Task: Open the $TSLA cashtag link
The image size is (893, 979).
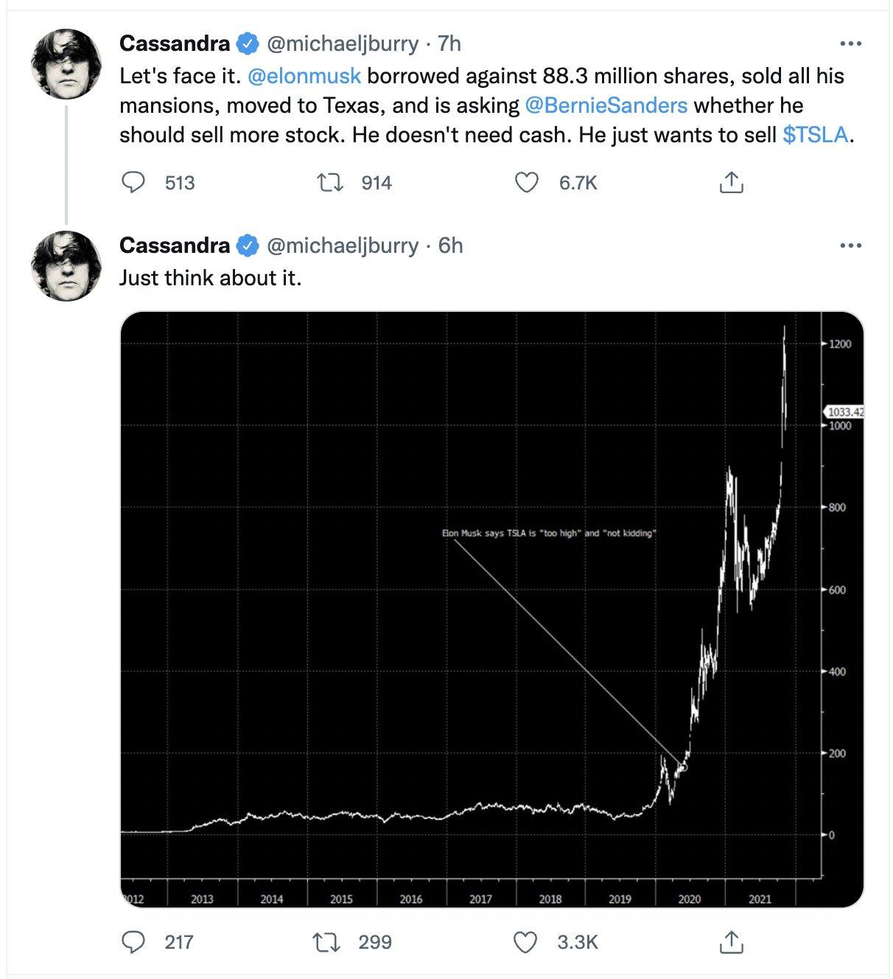Action: (x=815, y=135)
